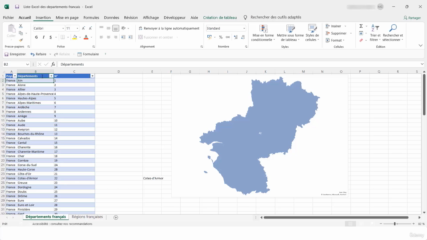Decrease font size with the smaller A icon
The width and height of the screenshot is (427, 240).
[x=91, y=28]
